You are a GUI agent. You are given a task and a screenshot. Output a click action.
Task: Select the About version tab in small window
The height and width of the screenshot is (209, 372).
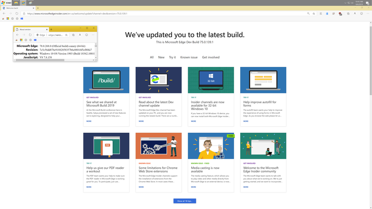(31, 29)
